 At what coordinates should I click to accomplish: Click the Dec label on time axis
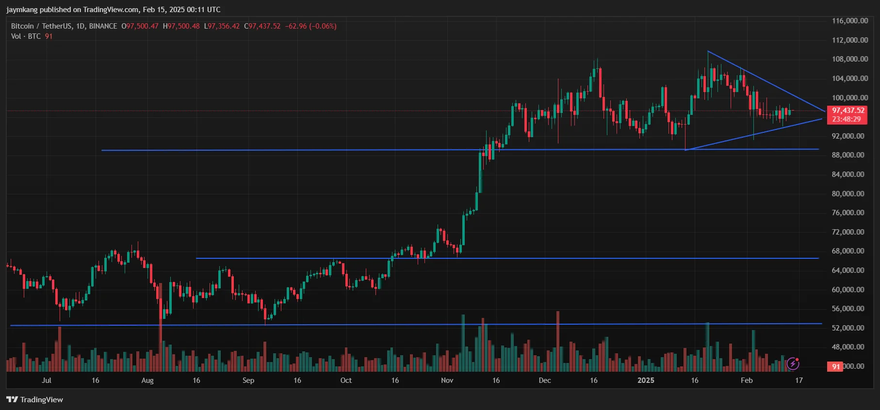[545, 380]
